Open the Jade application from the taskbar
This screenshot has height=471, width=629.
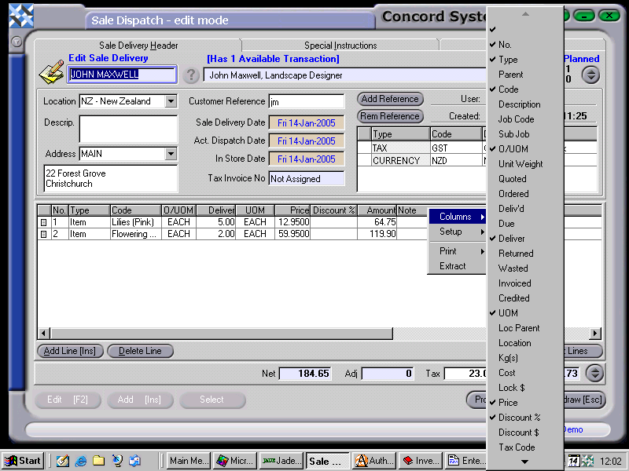[x=281, y=461]
